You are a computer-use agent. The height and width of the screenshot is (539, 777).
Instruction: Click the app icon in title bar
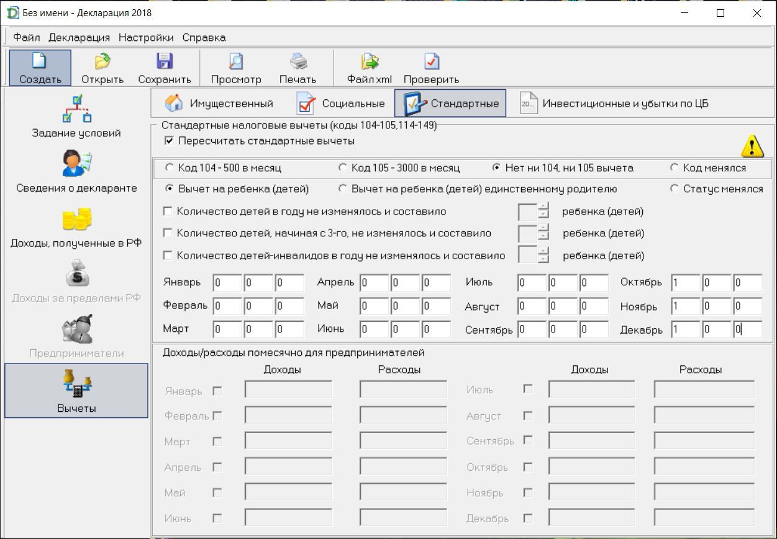click(x=12, y=12)
